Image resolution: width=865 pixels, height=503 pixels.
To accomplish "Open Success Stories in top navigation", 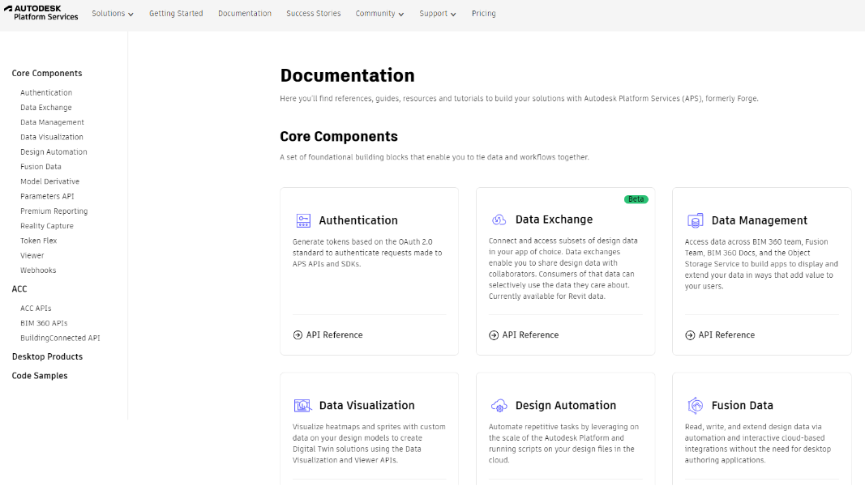I will tap(314, 13).
